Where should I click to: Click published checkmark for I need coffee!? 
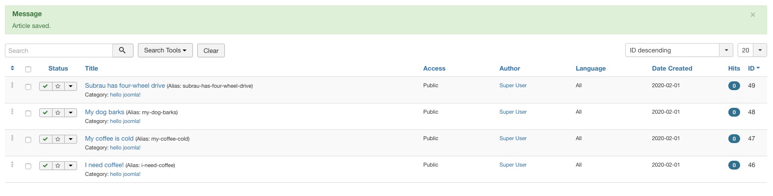click(46, 166)
